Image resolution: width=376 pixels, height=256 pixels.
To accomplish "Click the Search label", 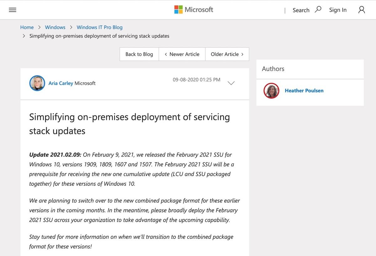I will click(301, 10).
